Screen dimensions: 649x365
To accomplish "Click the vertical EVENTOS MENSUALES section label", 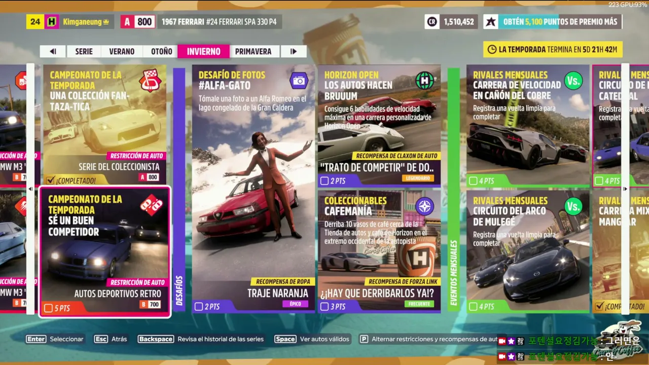I will (x=454, y=273).
